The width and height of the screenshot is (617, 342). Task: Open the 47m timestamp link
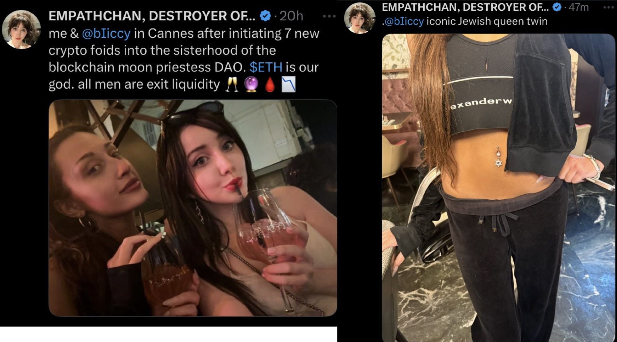(579, 7)
